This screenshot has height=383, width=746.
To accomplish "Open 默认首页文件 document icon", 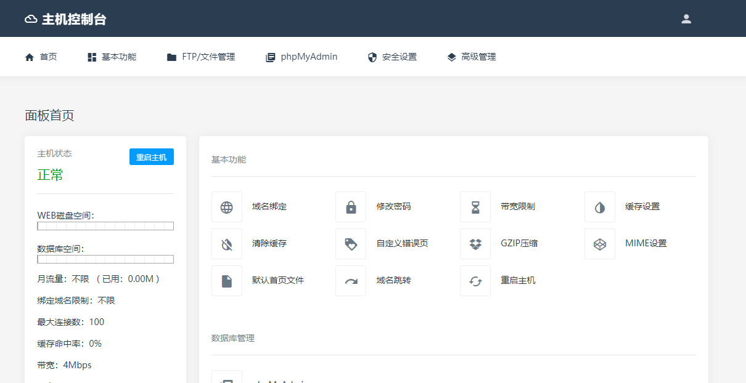I will (227, 280).
